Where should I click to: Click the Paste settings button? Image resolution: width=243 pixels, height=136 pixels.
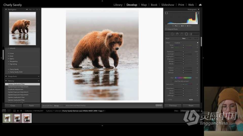(x=31, y=106)
